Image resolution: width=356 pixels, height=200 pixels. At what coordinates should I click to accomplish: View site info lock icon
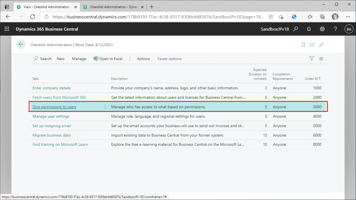pos(47,17)
